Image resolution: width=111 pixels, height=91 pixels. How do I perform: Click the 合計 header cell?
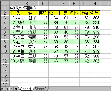pos(95,13)
